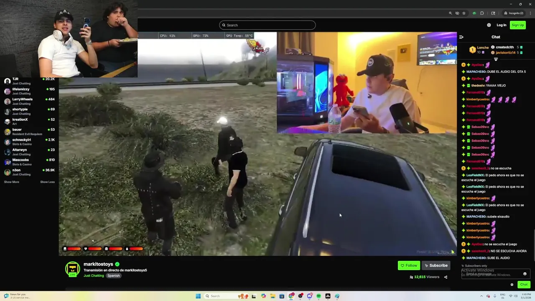The image size is (535, 301).
Task: Click the crossed-eye tracking protection icon
Action: click(x=457, y=13)
